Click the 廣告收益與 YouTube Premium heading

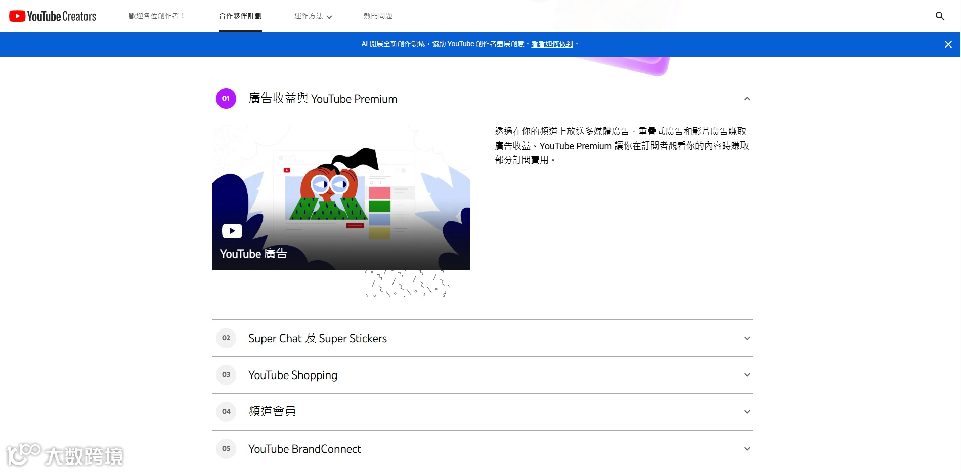(x=323, y=99)
